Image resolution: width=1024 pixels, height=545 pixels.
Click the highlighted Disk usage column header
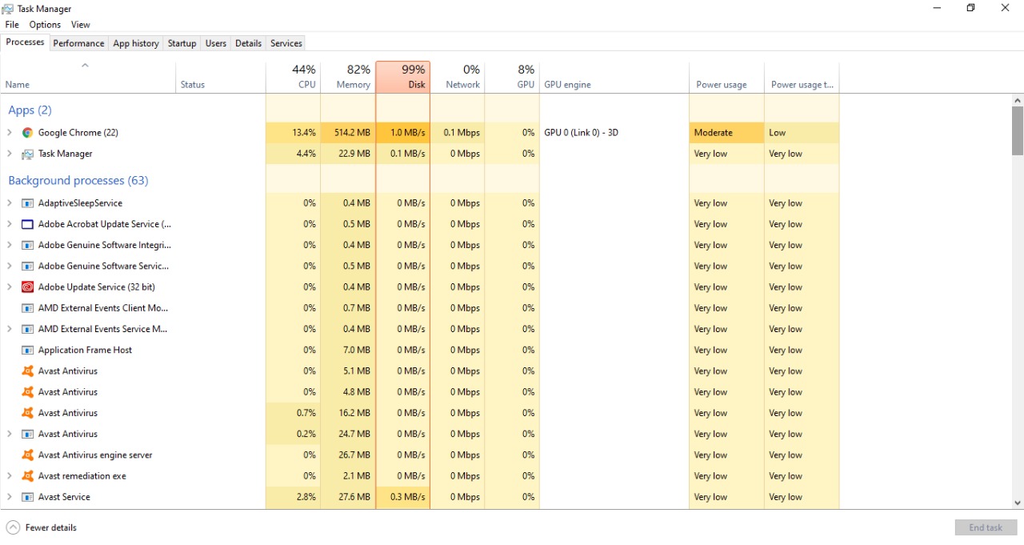pyautogui.click(x=403, y=76)
